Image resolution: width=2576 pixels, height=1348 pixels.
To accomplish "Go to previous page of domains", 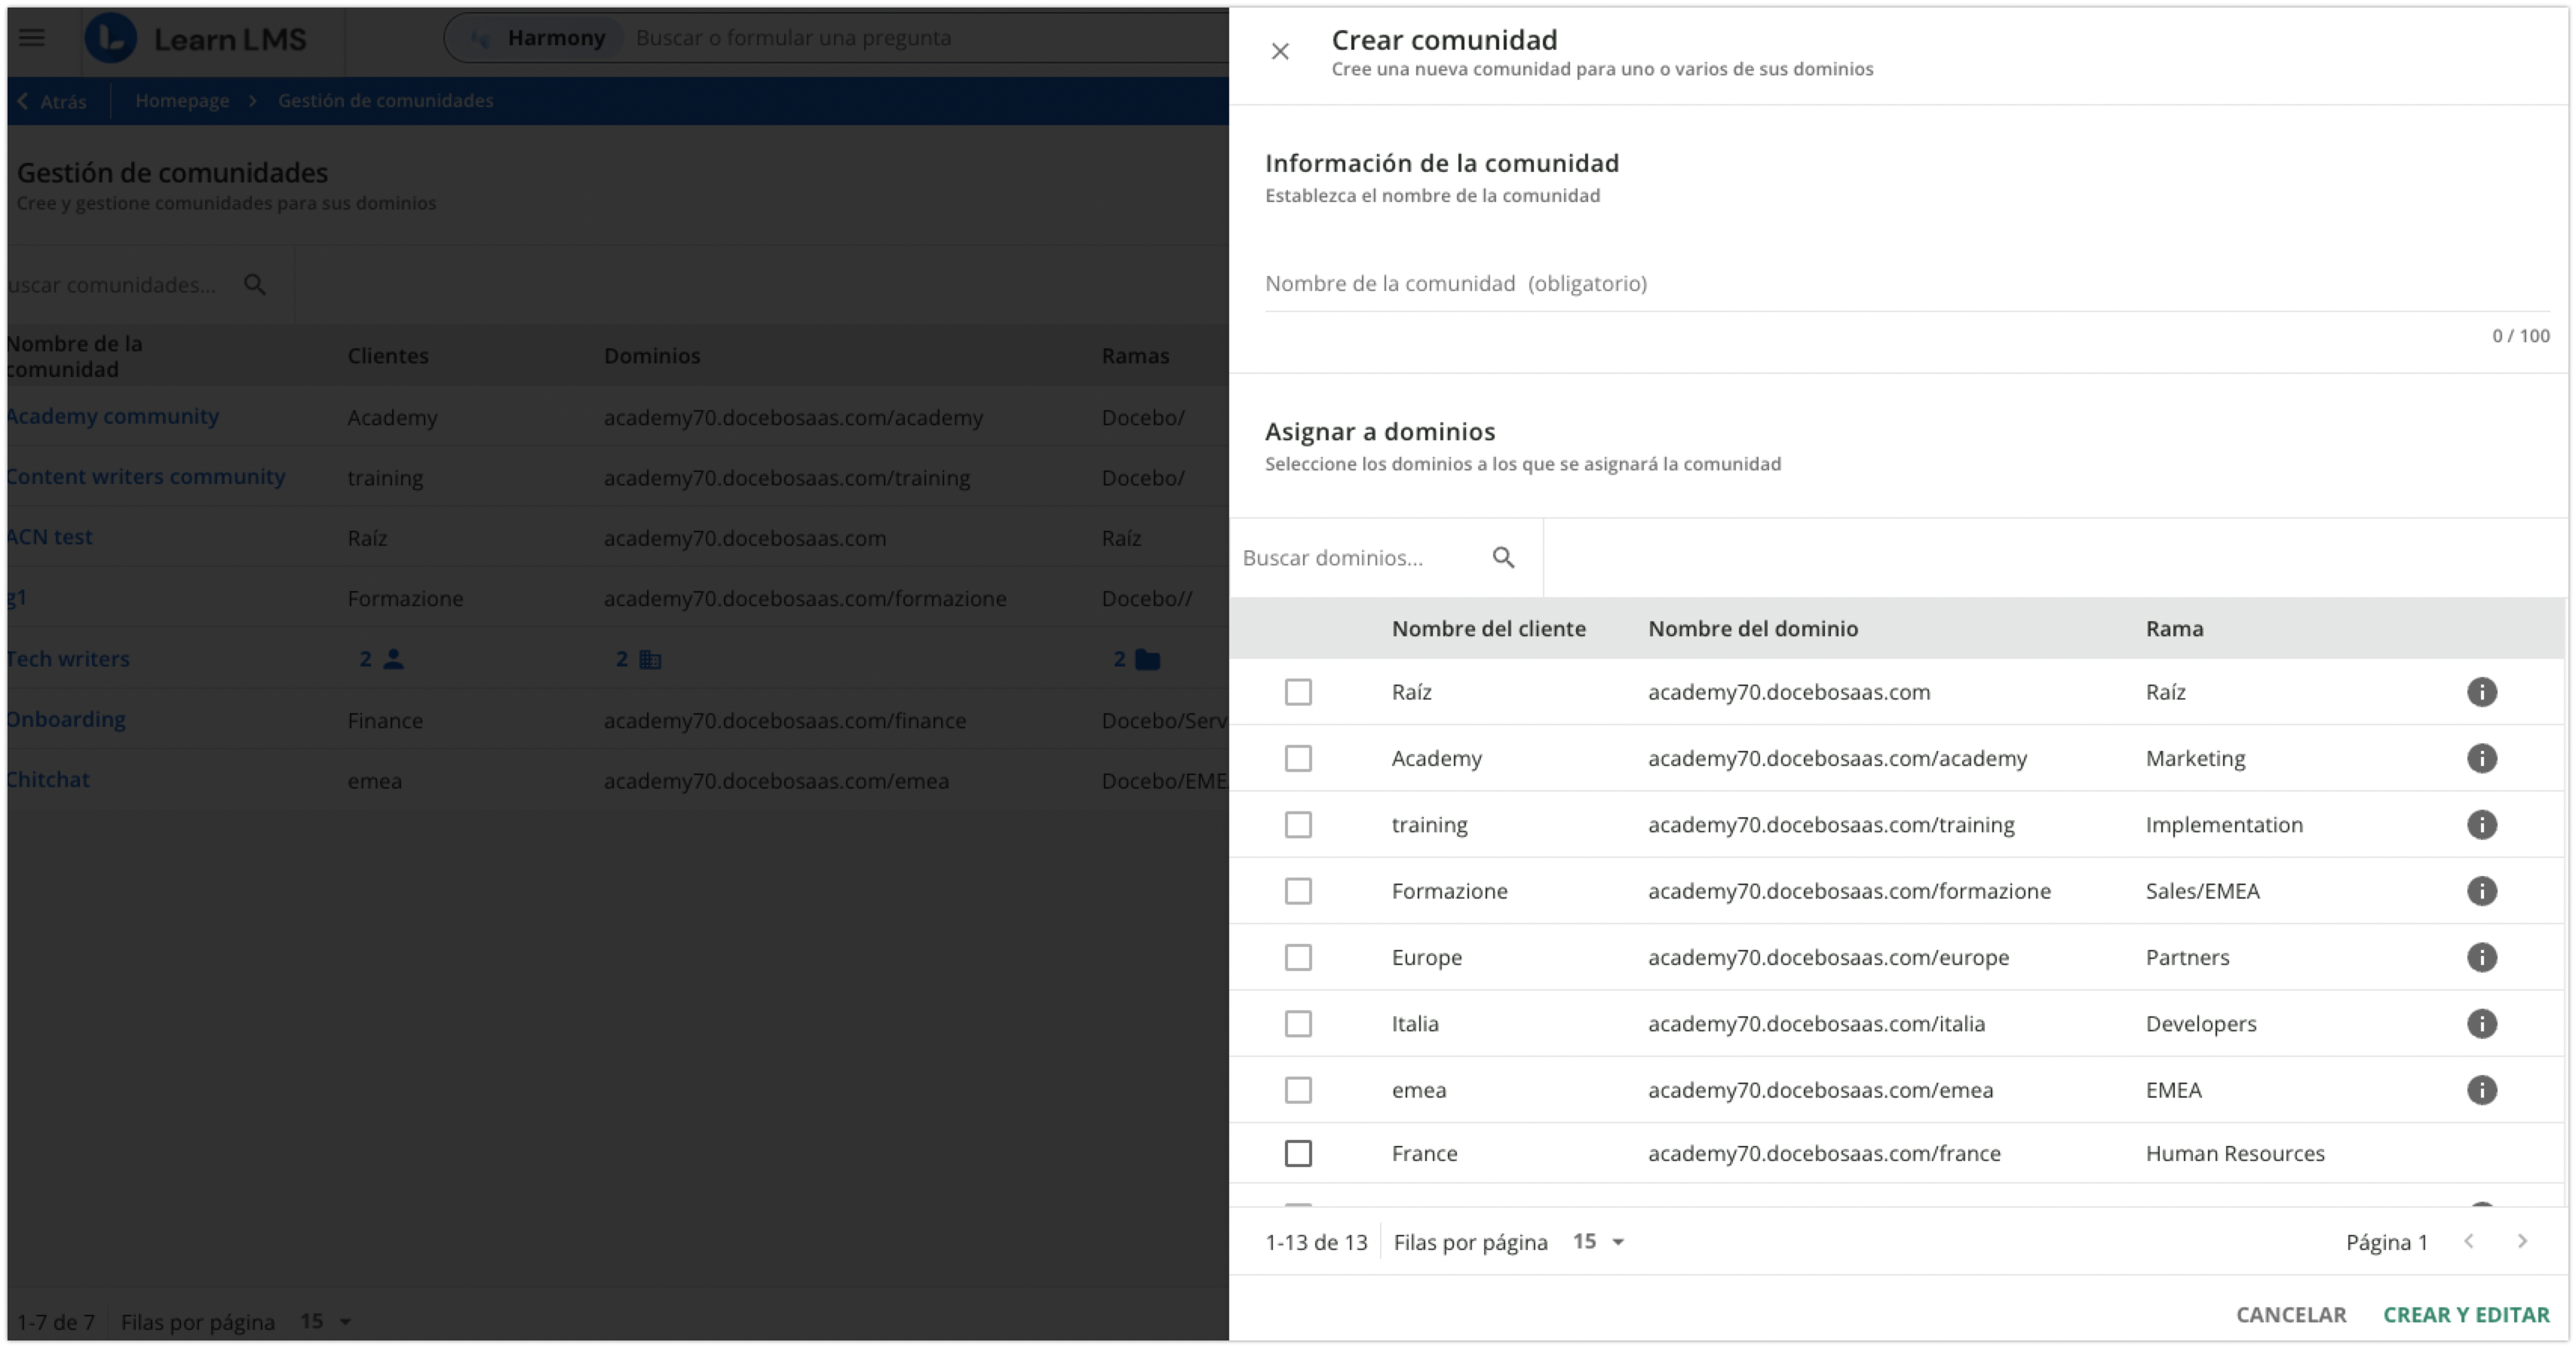I will (2469, 1241).
